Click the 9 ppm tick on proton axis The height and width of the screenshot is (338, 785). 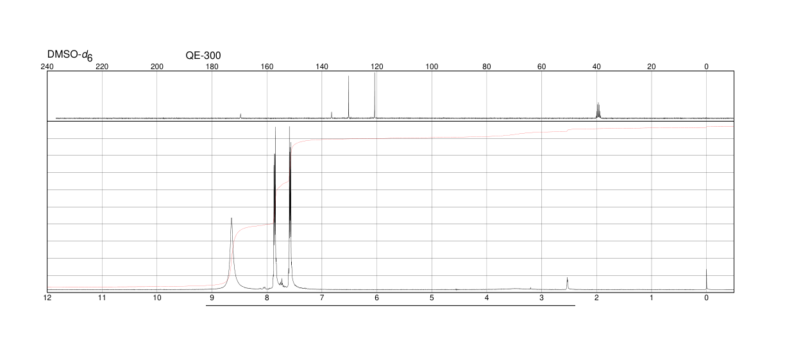point(212,298)
